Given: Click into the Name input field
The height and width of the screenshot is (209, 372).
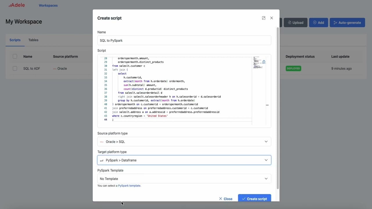Looking at the screenshot, I should tap(184, 40).
